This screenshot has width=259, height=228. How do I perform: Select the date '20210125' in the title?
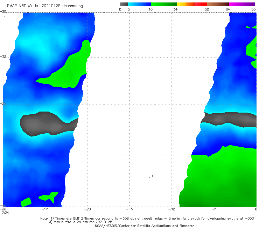coord(50,6)
